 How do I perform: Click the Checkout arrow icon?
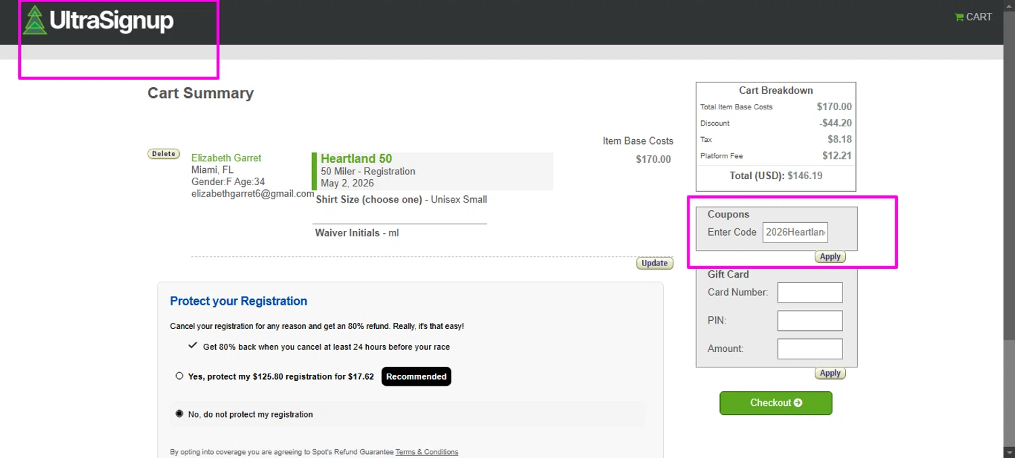(798, 403)
